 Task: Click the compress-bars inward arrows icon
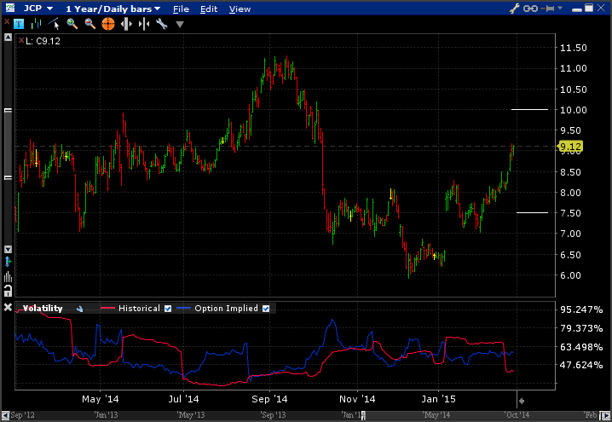[x=144, y=24]
